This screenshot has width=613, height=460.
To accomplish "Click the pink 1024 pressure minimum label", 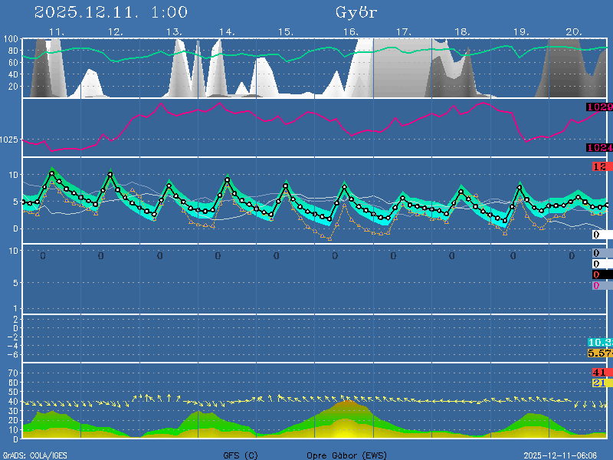I will point(598,148).
